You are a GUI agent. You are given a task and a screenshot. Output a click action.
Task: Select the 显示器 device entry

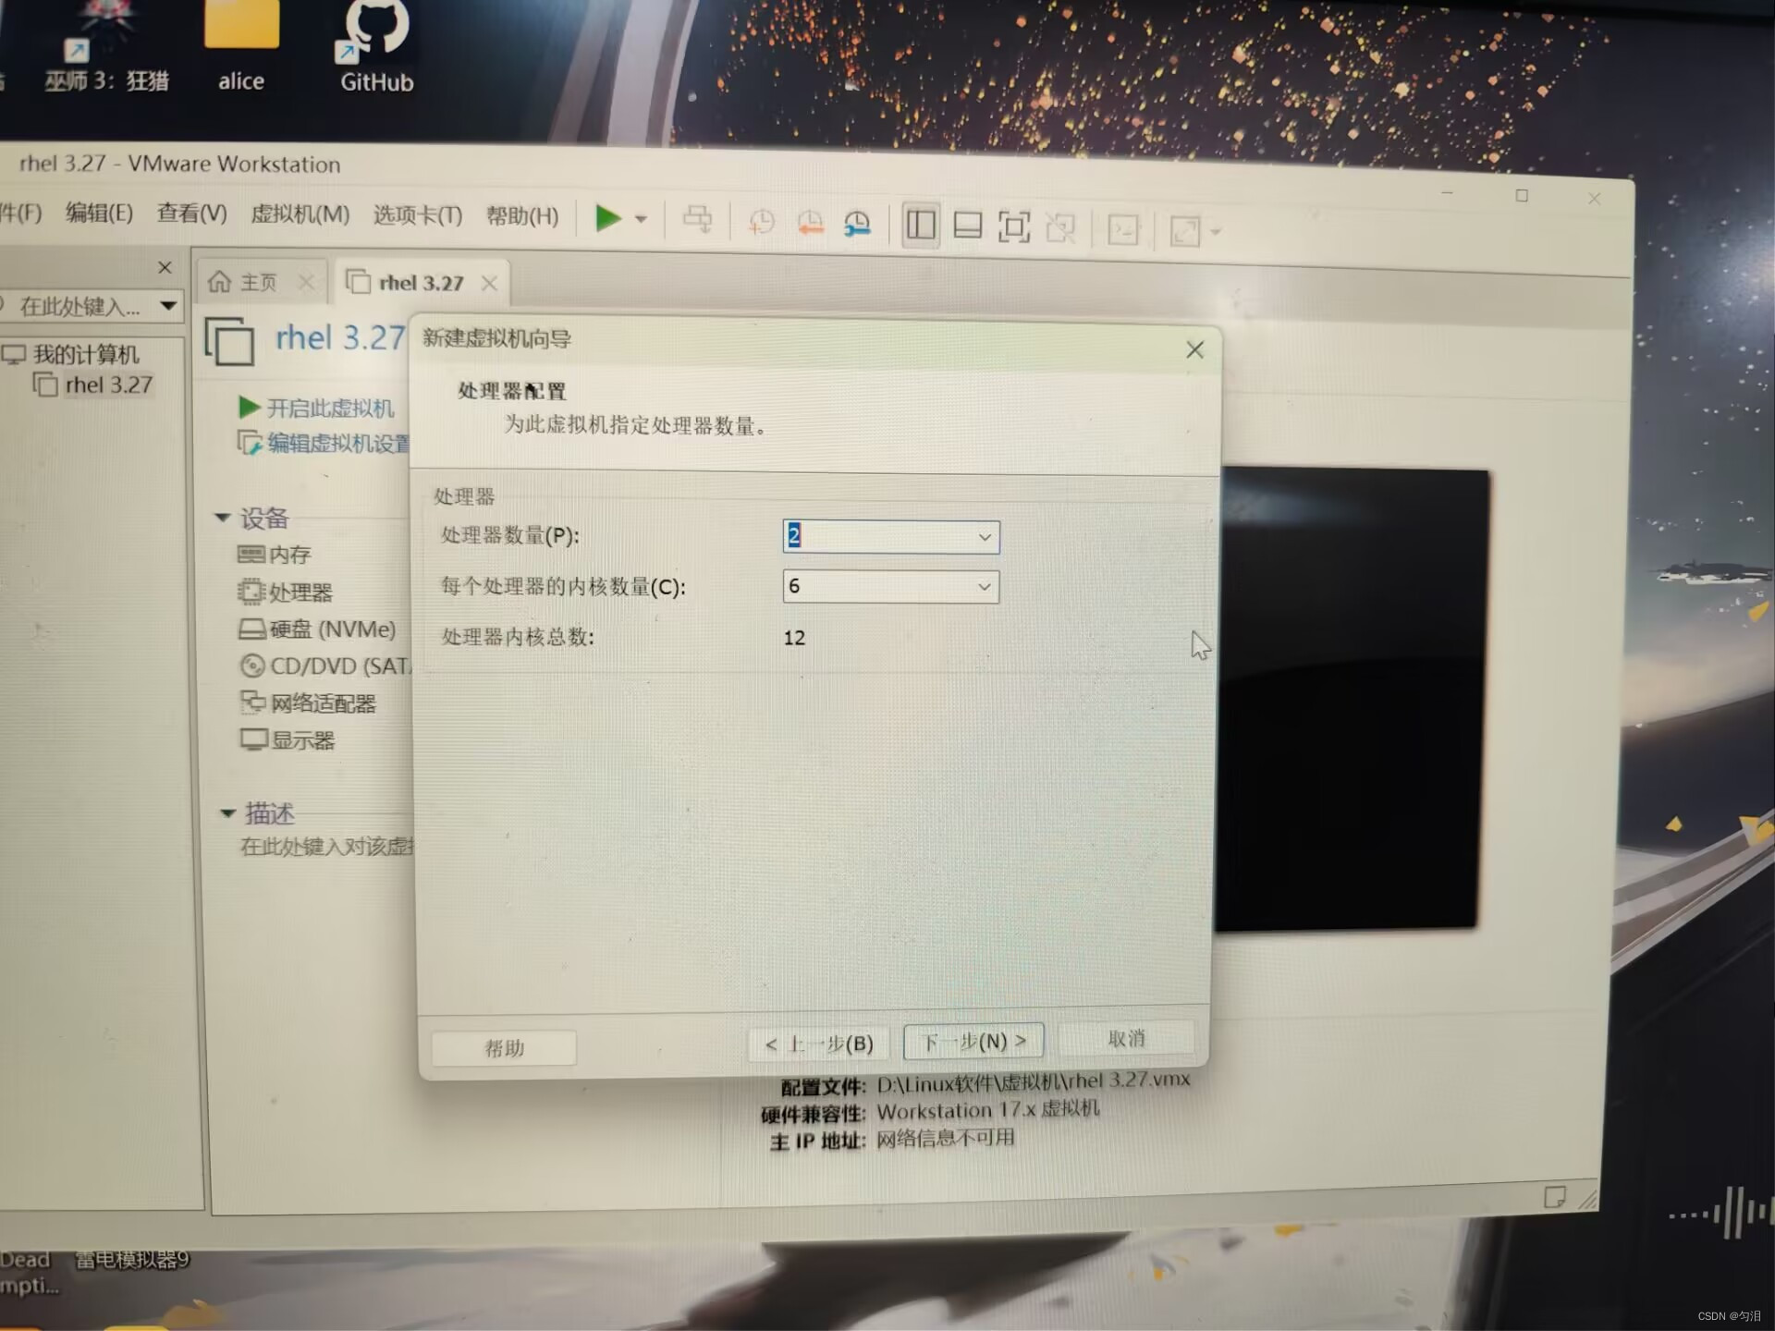[x=288, y=740]
